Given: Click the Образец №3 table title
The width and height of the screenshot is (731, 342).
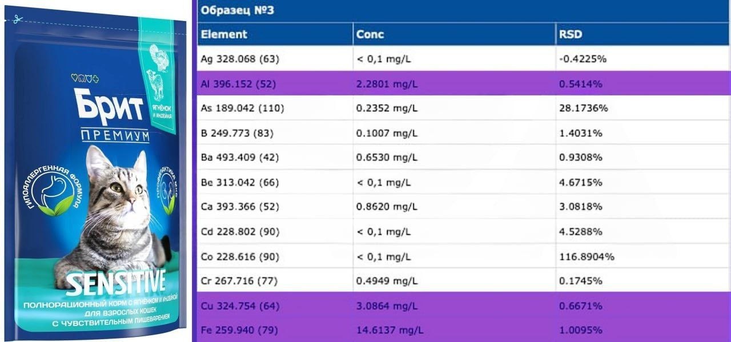Looking at the screenshot, I should coord(237,11).
